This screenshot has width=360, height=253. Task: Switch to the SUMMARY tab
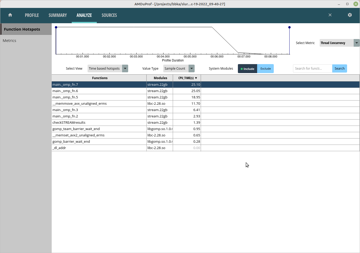[57, 15]
